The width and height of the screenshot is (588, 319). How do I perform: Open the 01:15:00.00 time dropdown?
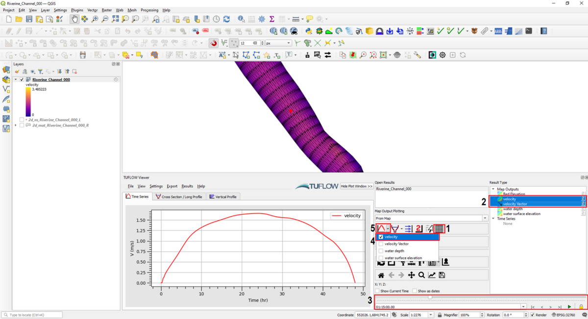click(524, 307)
